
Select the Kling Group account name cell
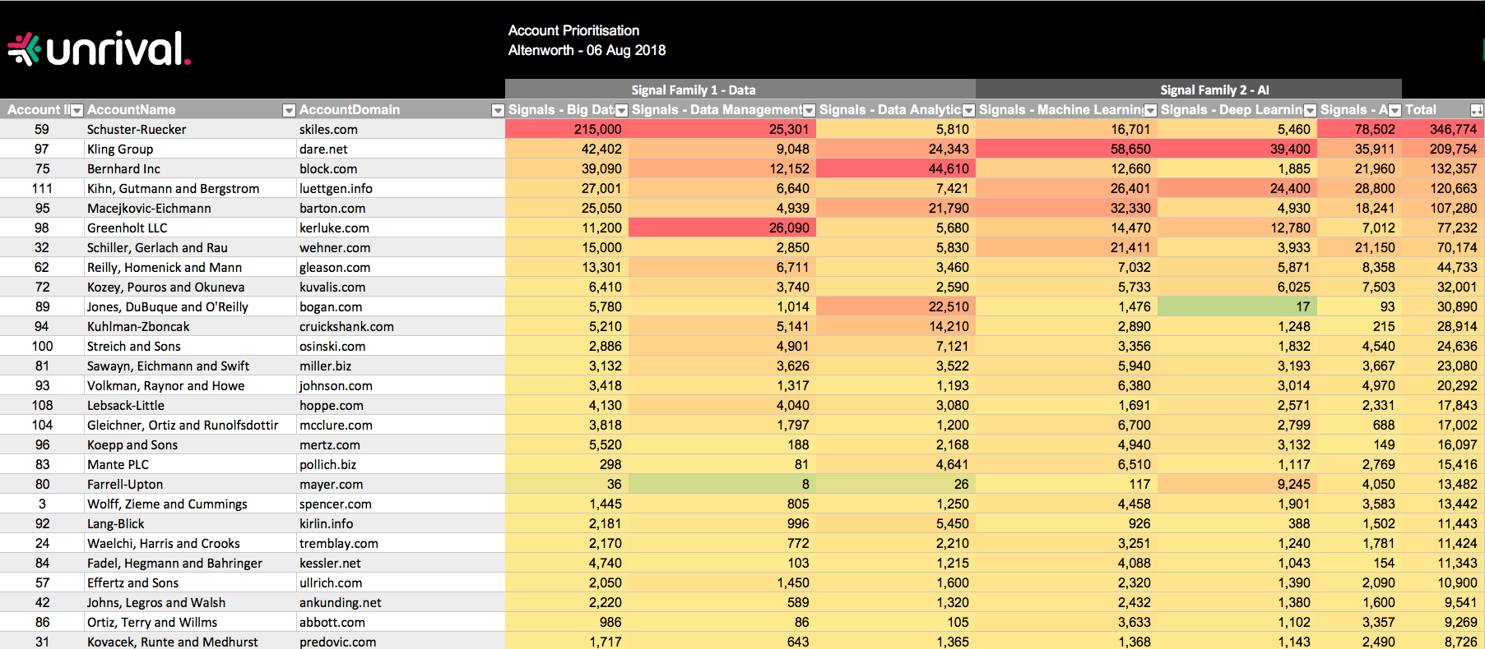tap(120, 150)
